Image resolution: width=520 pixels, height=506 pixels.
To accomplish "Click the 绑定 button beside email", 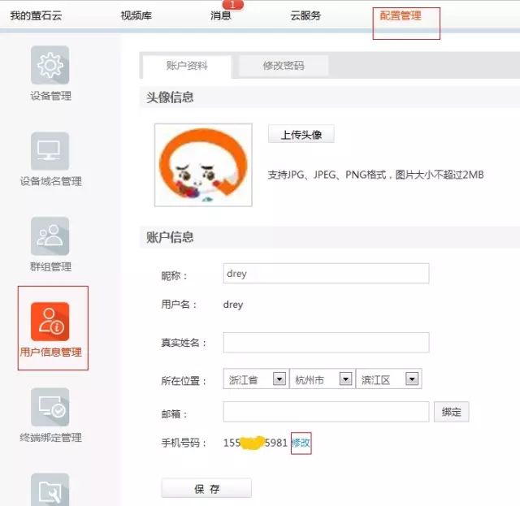I will tap(451, 412).
